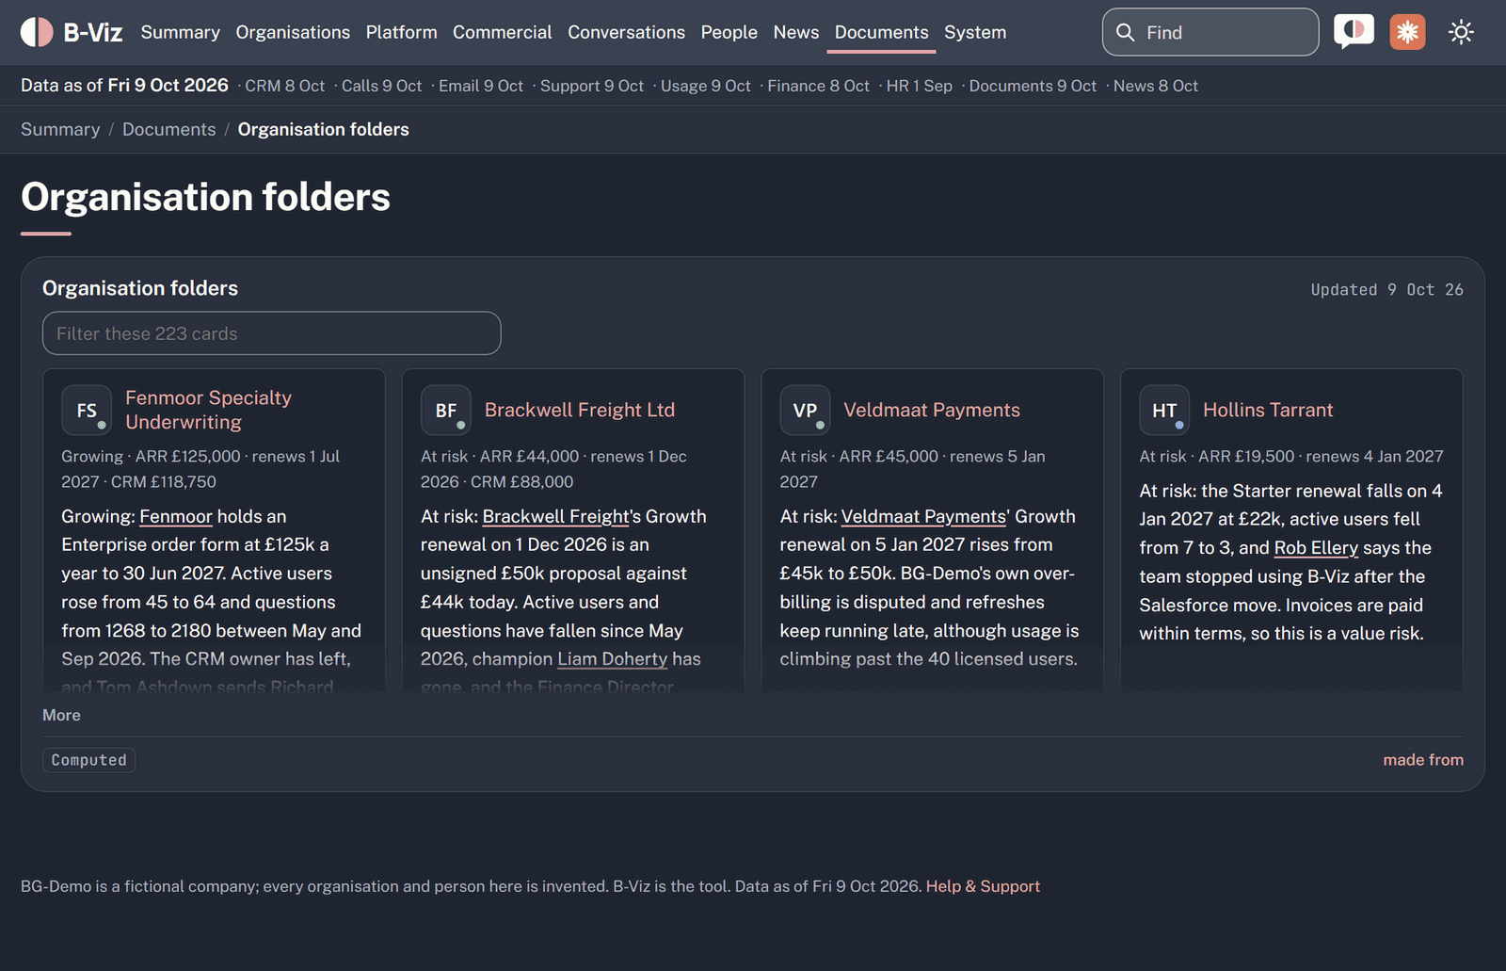Click the B-Viz logo icon
1506x971 pixels.
[x=37, y=32]
